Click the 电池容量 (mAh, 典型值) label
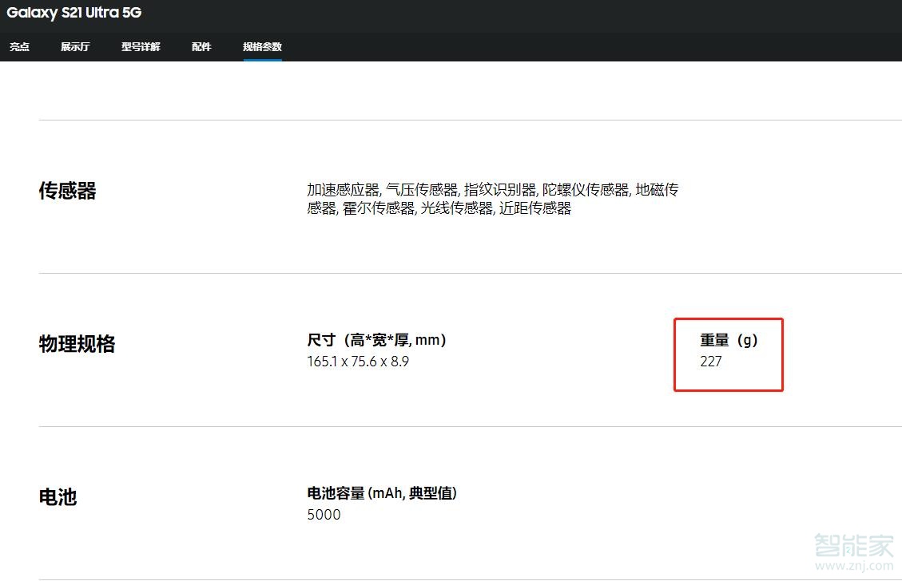 382,493
